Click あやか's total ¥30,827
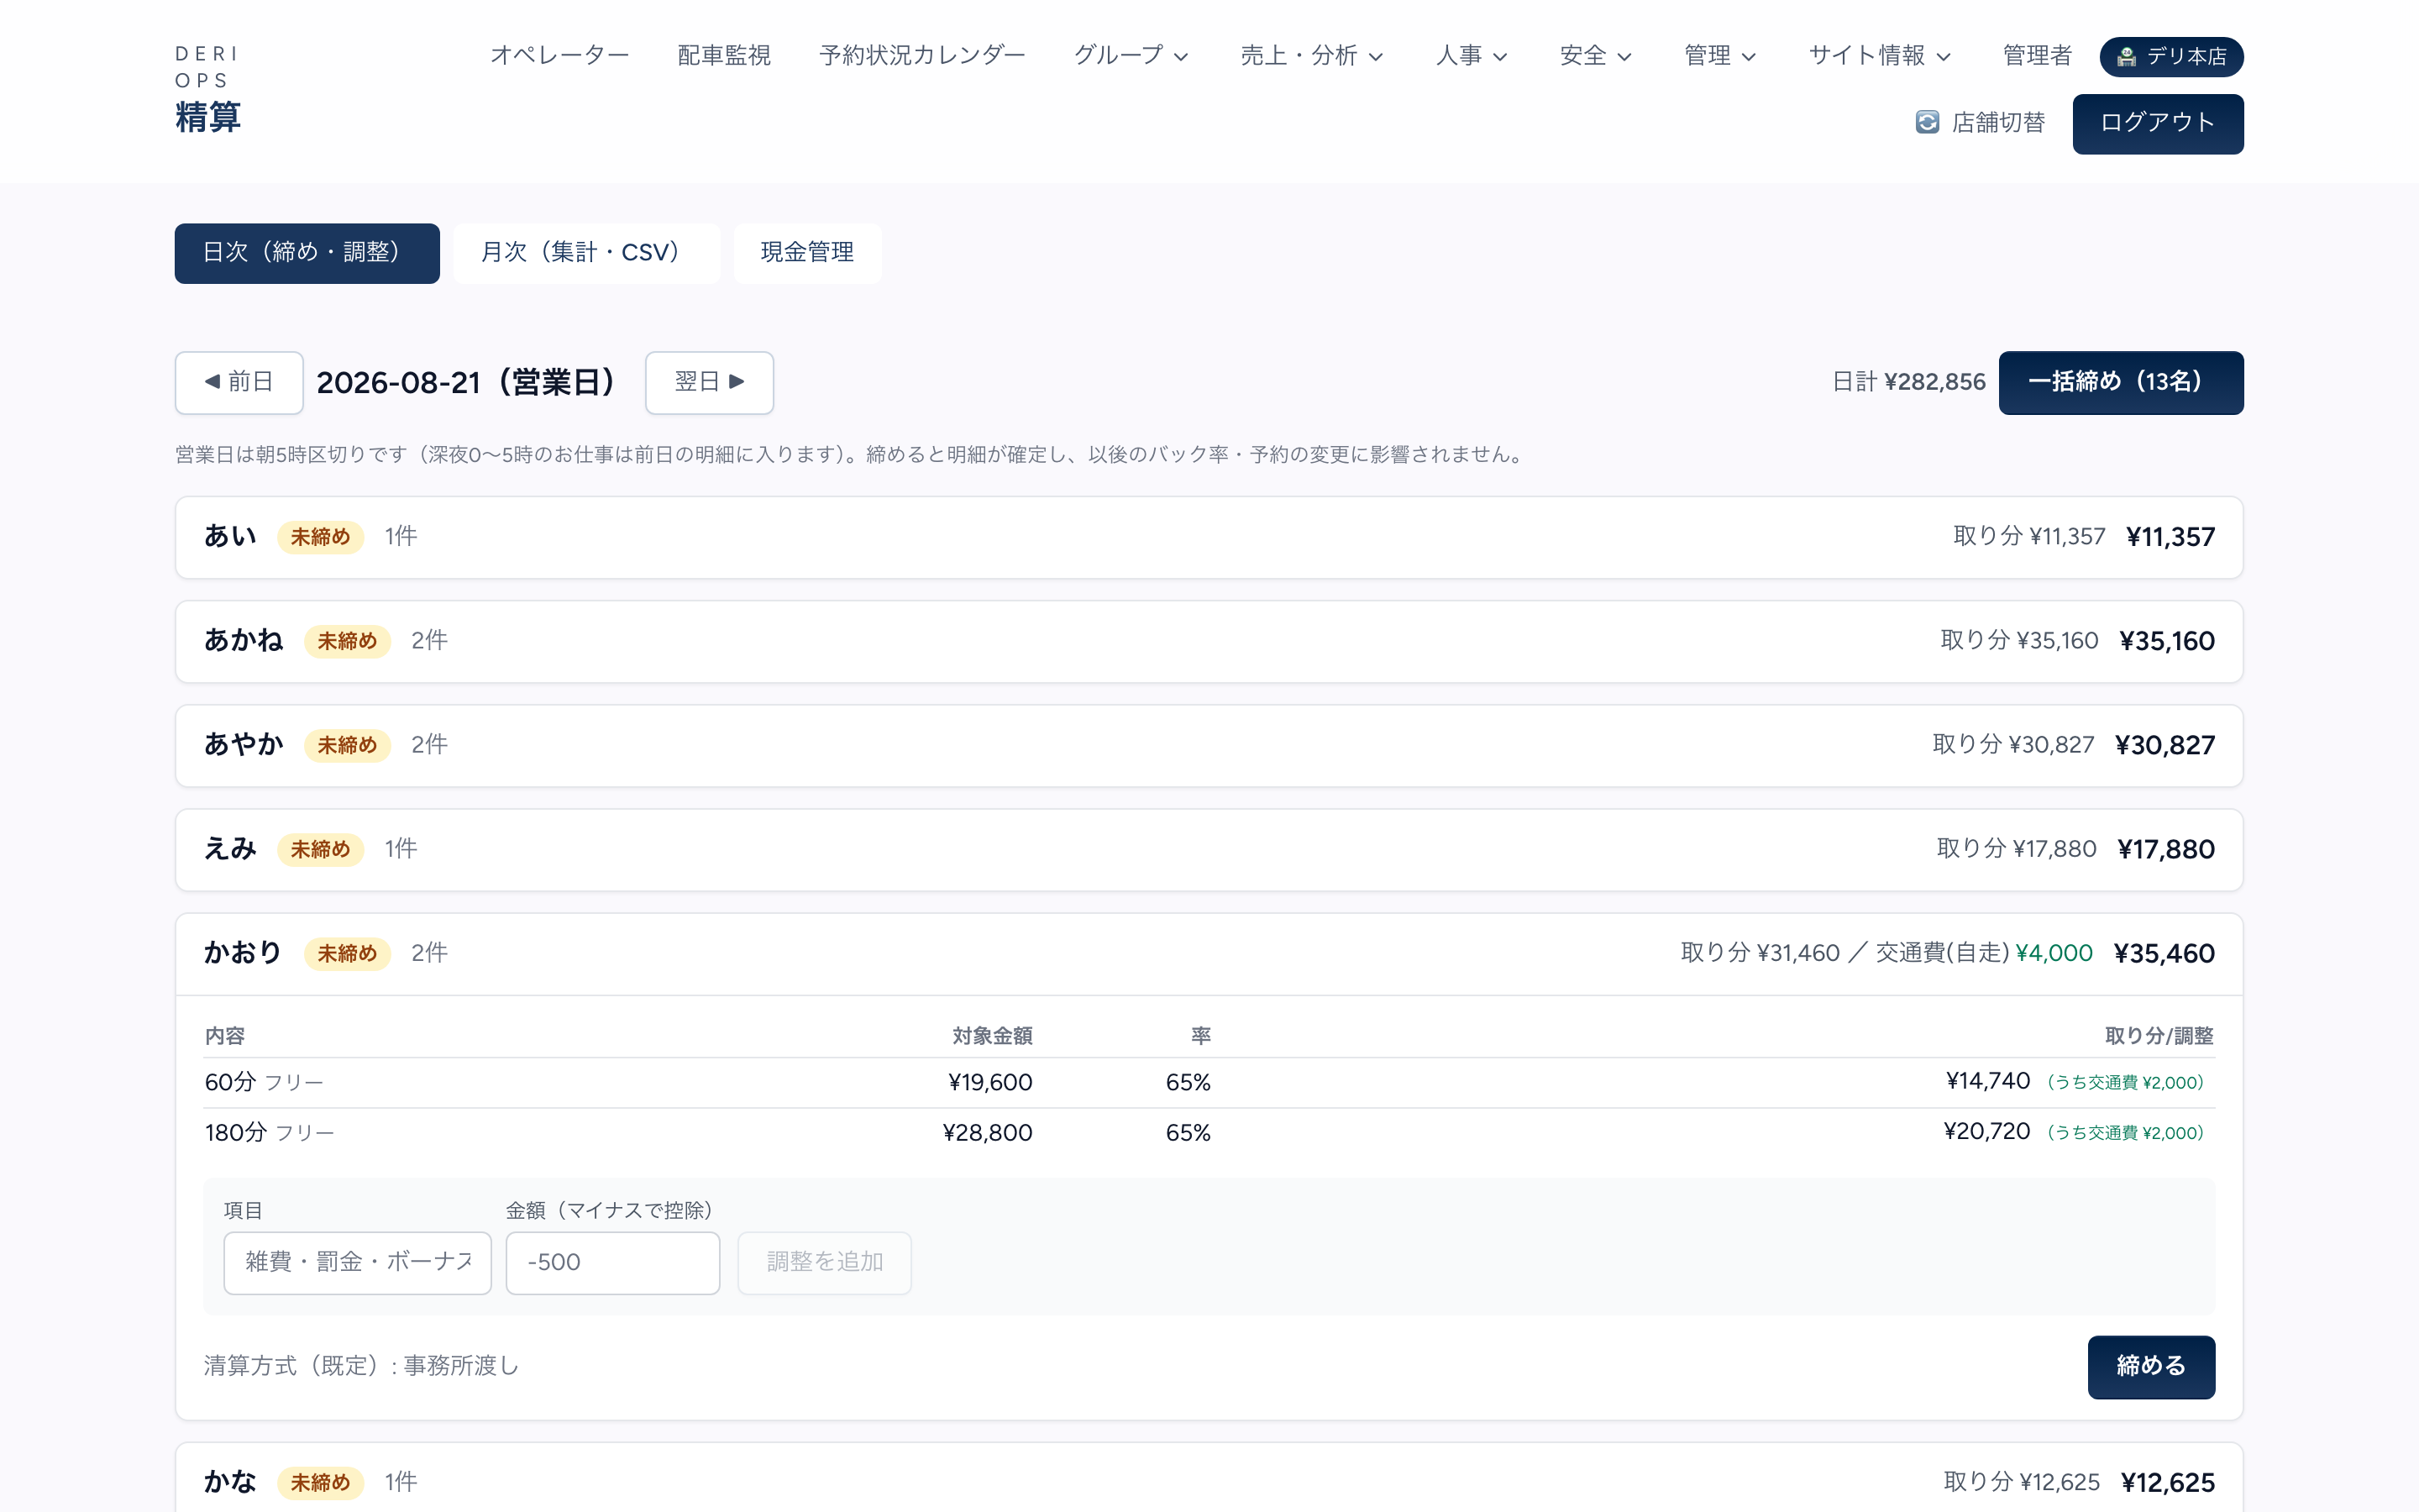This screenshot has width=2419, height=1512. (2165, 745)
